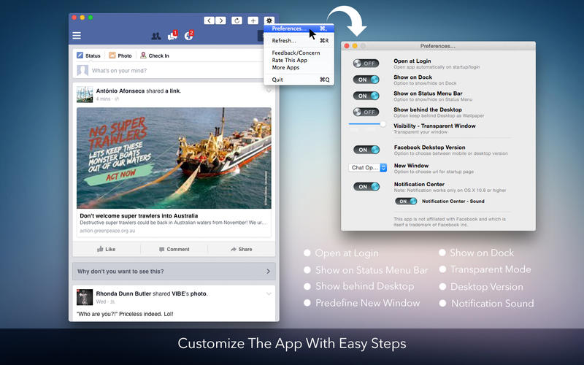
Task: Choose Refresh... from the gear menu
Action: click(299, 41)
